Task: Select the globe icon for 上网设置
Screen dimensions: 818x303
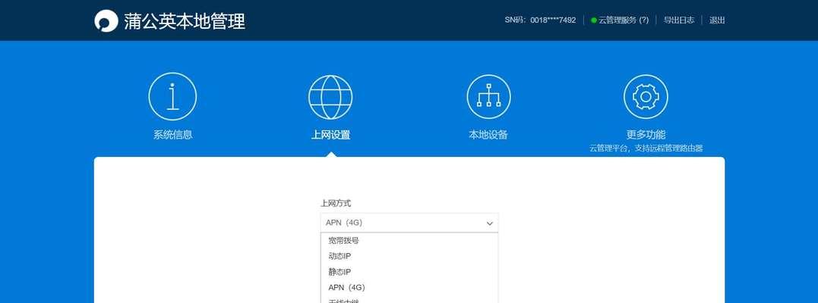Action: [x=330, y=97]
